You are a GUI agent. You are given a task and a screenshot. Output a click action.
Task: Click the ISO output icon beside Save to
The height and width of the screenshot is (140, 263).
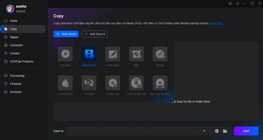click(x=217, y=131)
